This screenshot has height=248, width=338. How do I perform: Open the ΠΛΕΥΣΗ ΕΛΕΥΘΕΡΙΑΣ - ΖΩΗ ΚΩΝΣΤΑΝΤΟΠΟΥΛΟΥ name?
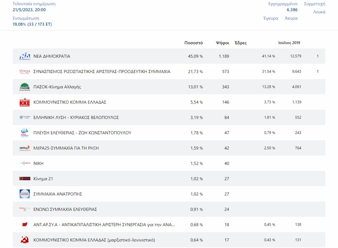(82, 133)
